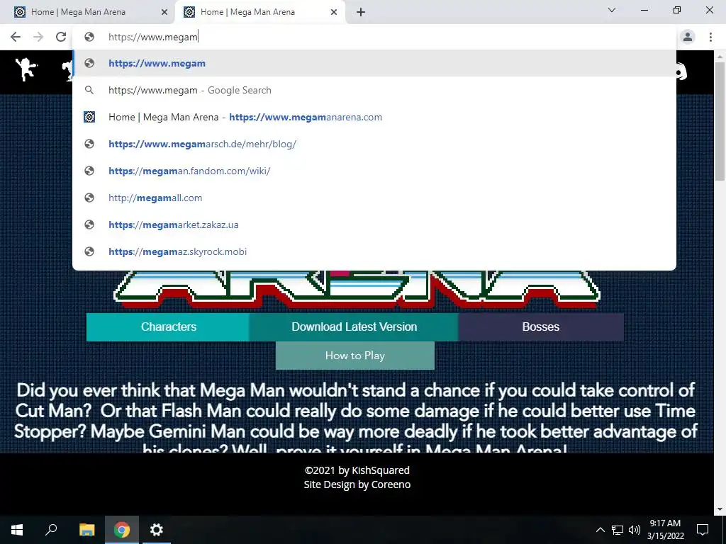
Task: Click Download Latest Version button
Action: 354,327
